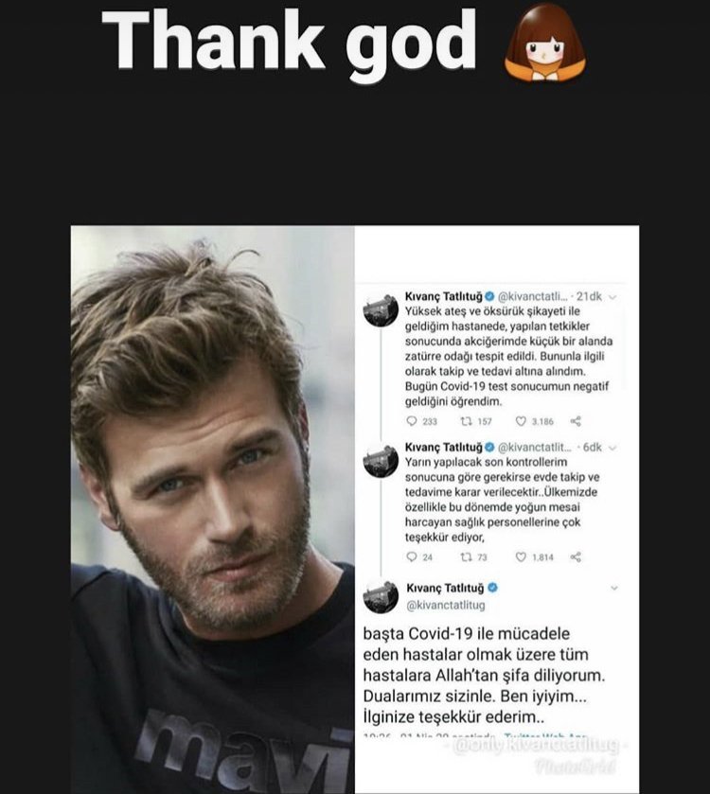The height and width of the screenshot is (794, 710).
Task: Retweet the tweet with 157 retweets
Action: [x=466, y=421]
